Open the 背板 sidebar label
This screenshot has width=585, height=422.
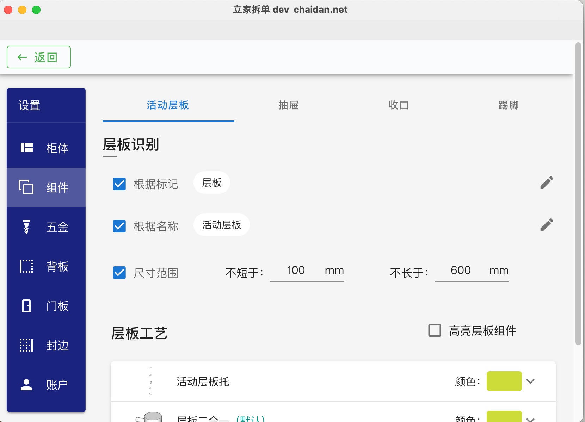pos(57,266)
